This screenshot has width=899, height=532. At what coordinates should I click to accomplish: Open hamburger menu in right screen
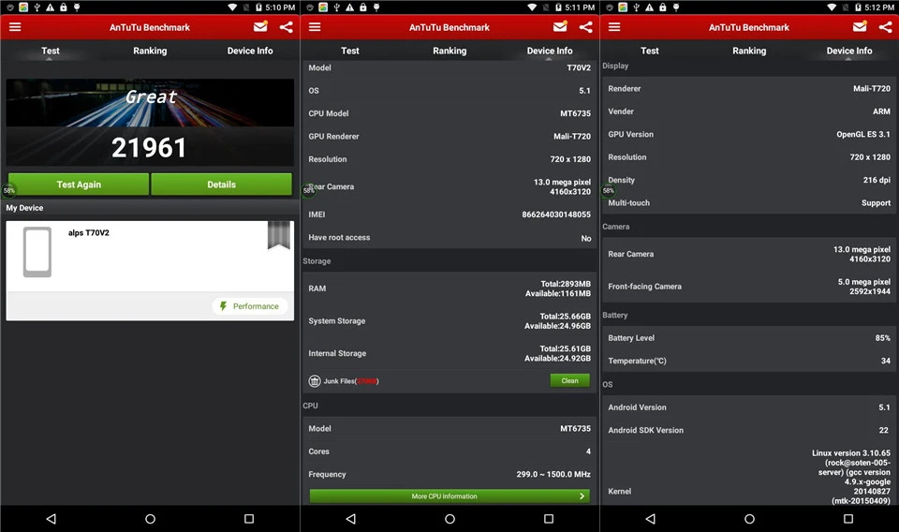(614, 27)
